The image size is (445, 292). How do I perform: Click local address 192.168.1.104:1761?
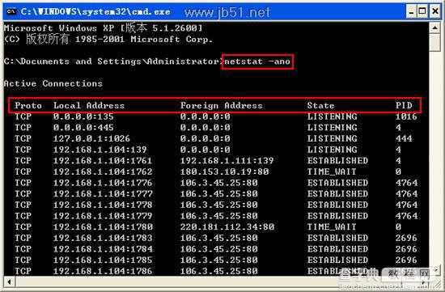pos(103,161)
